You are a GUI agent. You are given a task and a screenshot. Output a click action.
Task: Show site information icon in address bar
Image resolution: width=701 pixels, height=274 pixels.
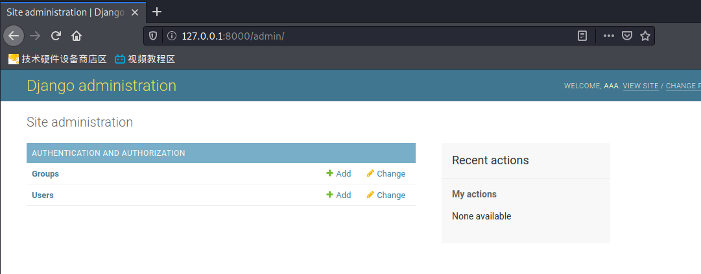click(172, 36)
